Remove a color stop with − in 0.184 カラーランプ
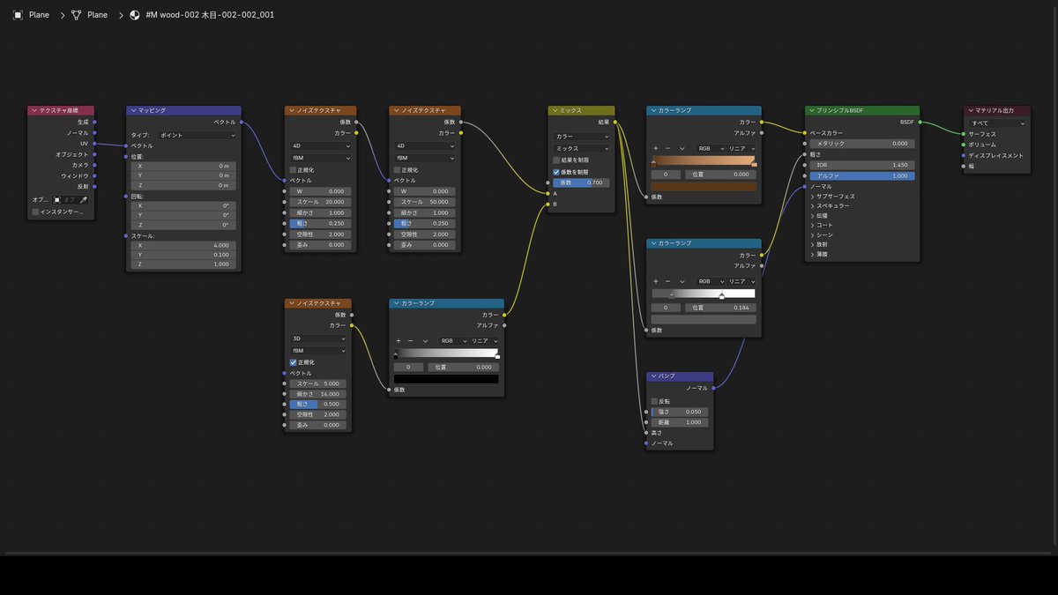Viewport: 1058px width, 595px height. pos(667,281)
